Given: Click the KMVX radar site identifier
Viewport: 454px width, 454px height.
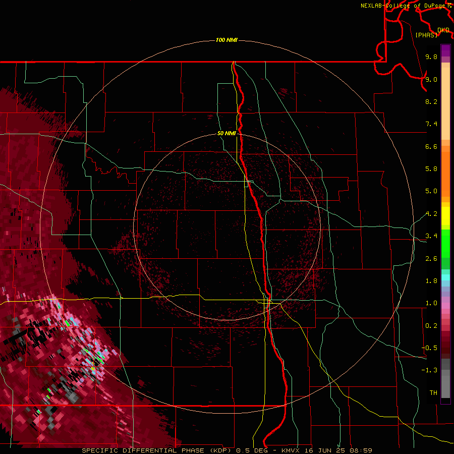Looking at the screenshot, I should [291, 450].
